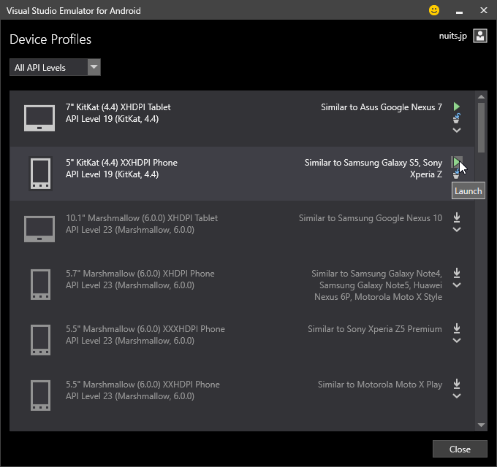Expand details for the 10.1" Marshmallow Tablet
The image size is (497, 467).
tap(456, 230)
